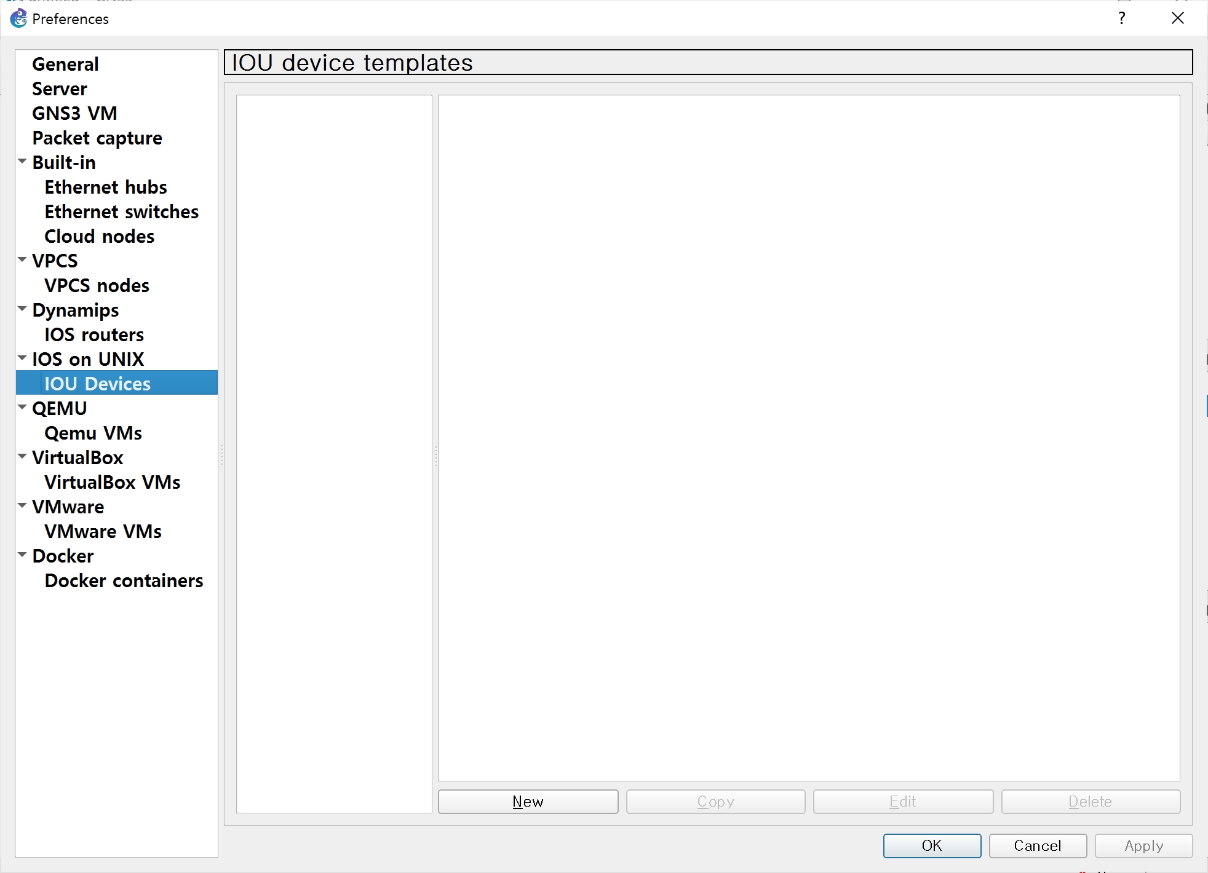Select Qemu VMs in sidebar
This screenshot has width=1208, height=873.
93,433
